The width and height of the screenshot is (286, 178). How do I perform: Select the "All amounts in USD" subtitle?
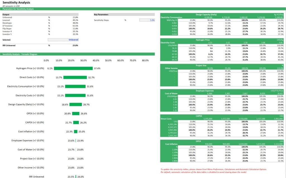coord(11,6)
